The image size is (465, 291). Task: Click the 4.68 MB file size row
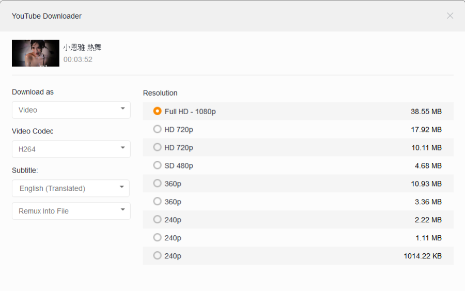[428, 166]
